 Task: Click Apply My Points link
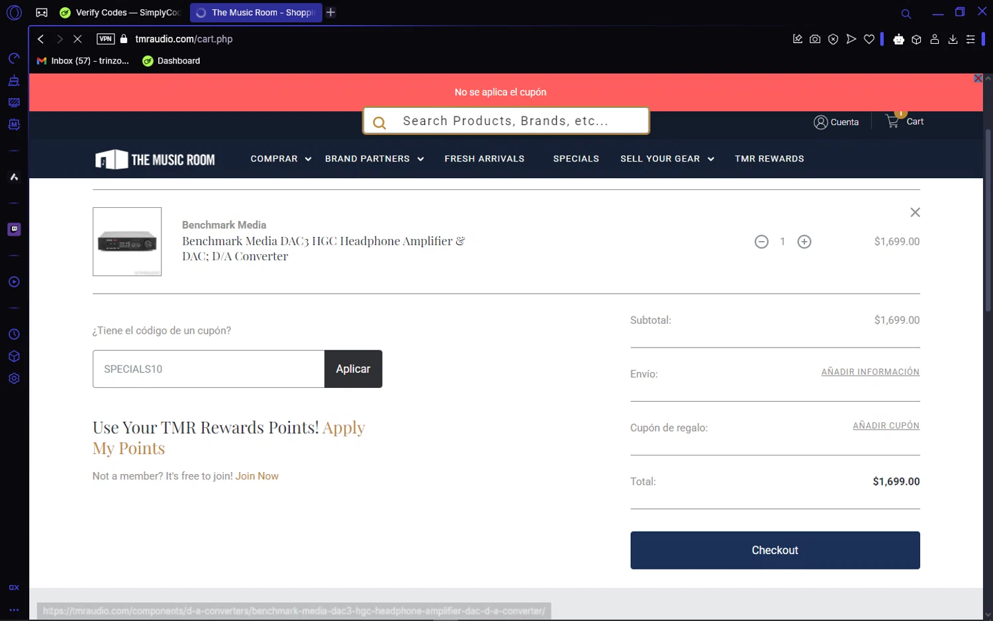[229, 438]
